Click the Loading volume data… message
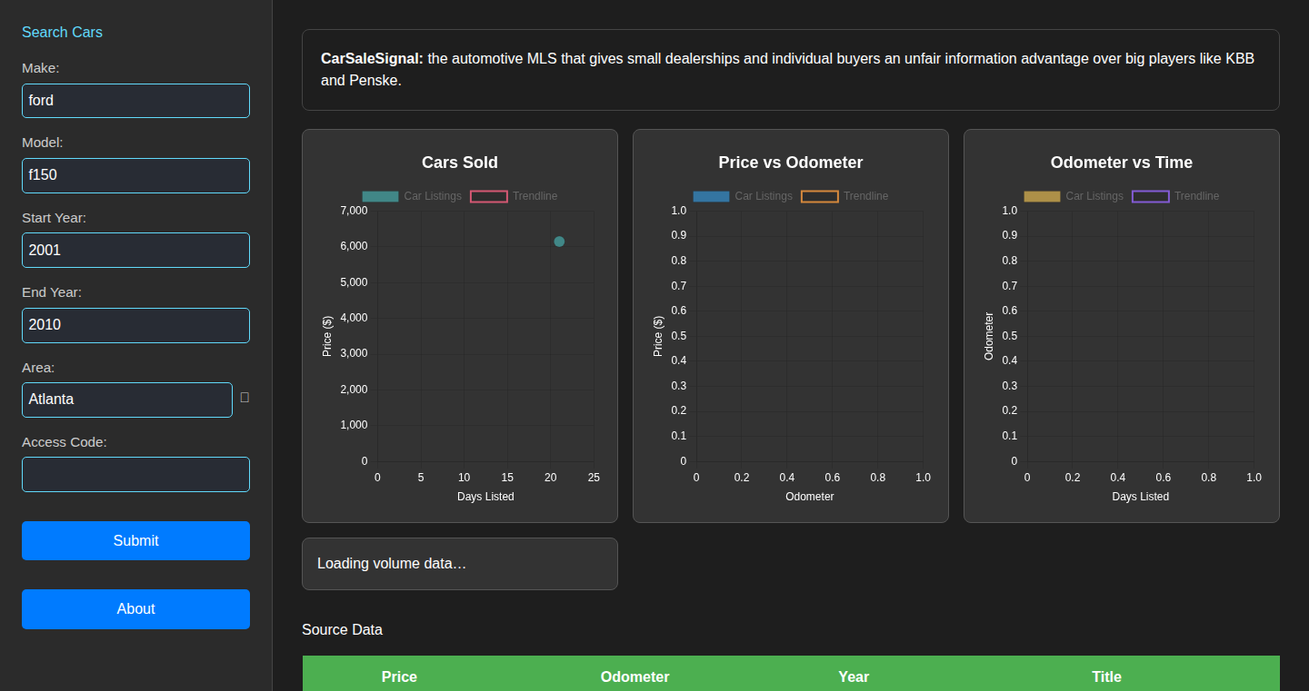This screenshot has height=691, width=1309. 392,563
